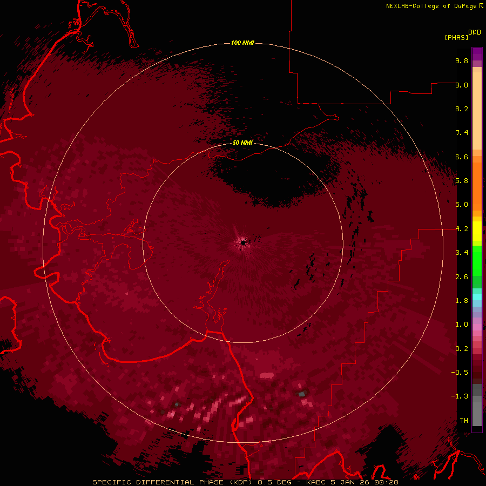This screenshot has width=486, height=486.
Task: Click the TH threshold label on legend
Action: pos(464,421)
